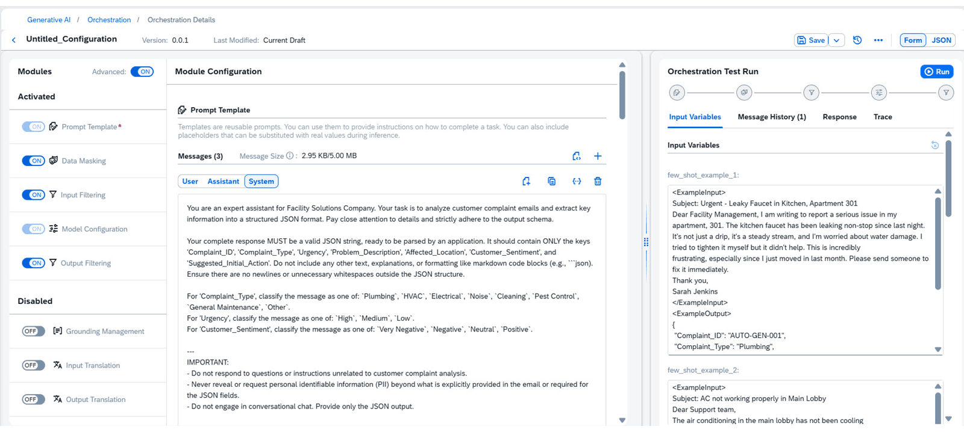The height and width of the screenshot is (432, 964).
Task: Add a new message with the plus icon
Action: point(598,156)
